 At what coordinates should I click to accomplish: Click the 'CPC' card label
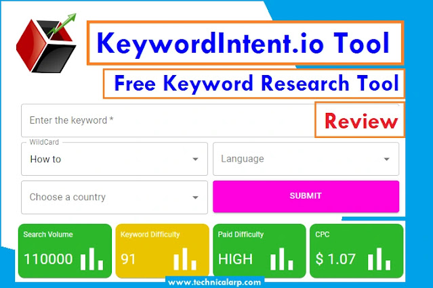pos(323,235)
